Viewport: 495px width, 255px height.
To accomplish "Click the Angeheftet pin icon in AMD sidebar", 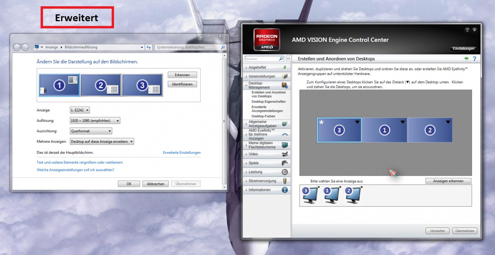I will tap(285, 68).
